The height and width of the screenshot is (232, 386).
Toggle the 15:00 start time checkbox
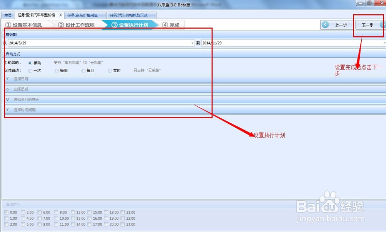pyautogui.click(x=90, y=212)
